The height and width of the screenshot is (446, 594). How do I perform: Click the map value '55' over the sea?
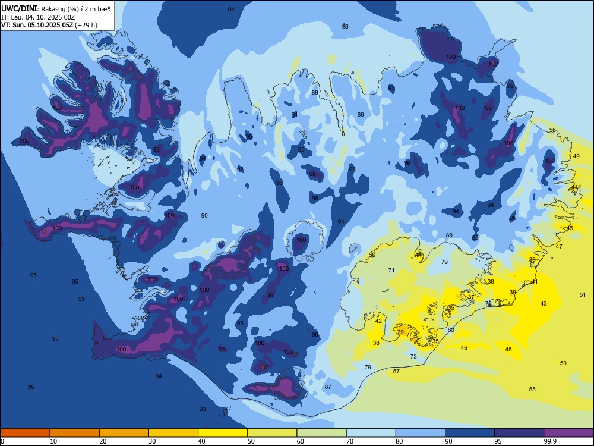point(532,389)
